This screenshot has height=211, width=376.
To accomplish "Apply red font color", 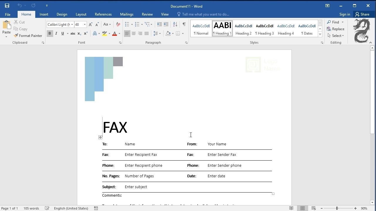I will pos(115,33).
